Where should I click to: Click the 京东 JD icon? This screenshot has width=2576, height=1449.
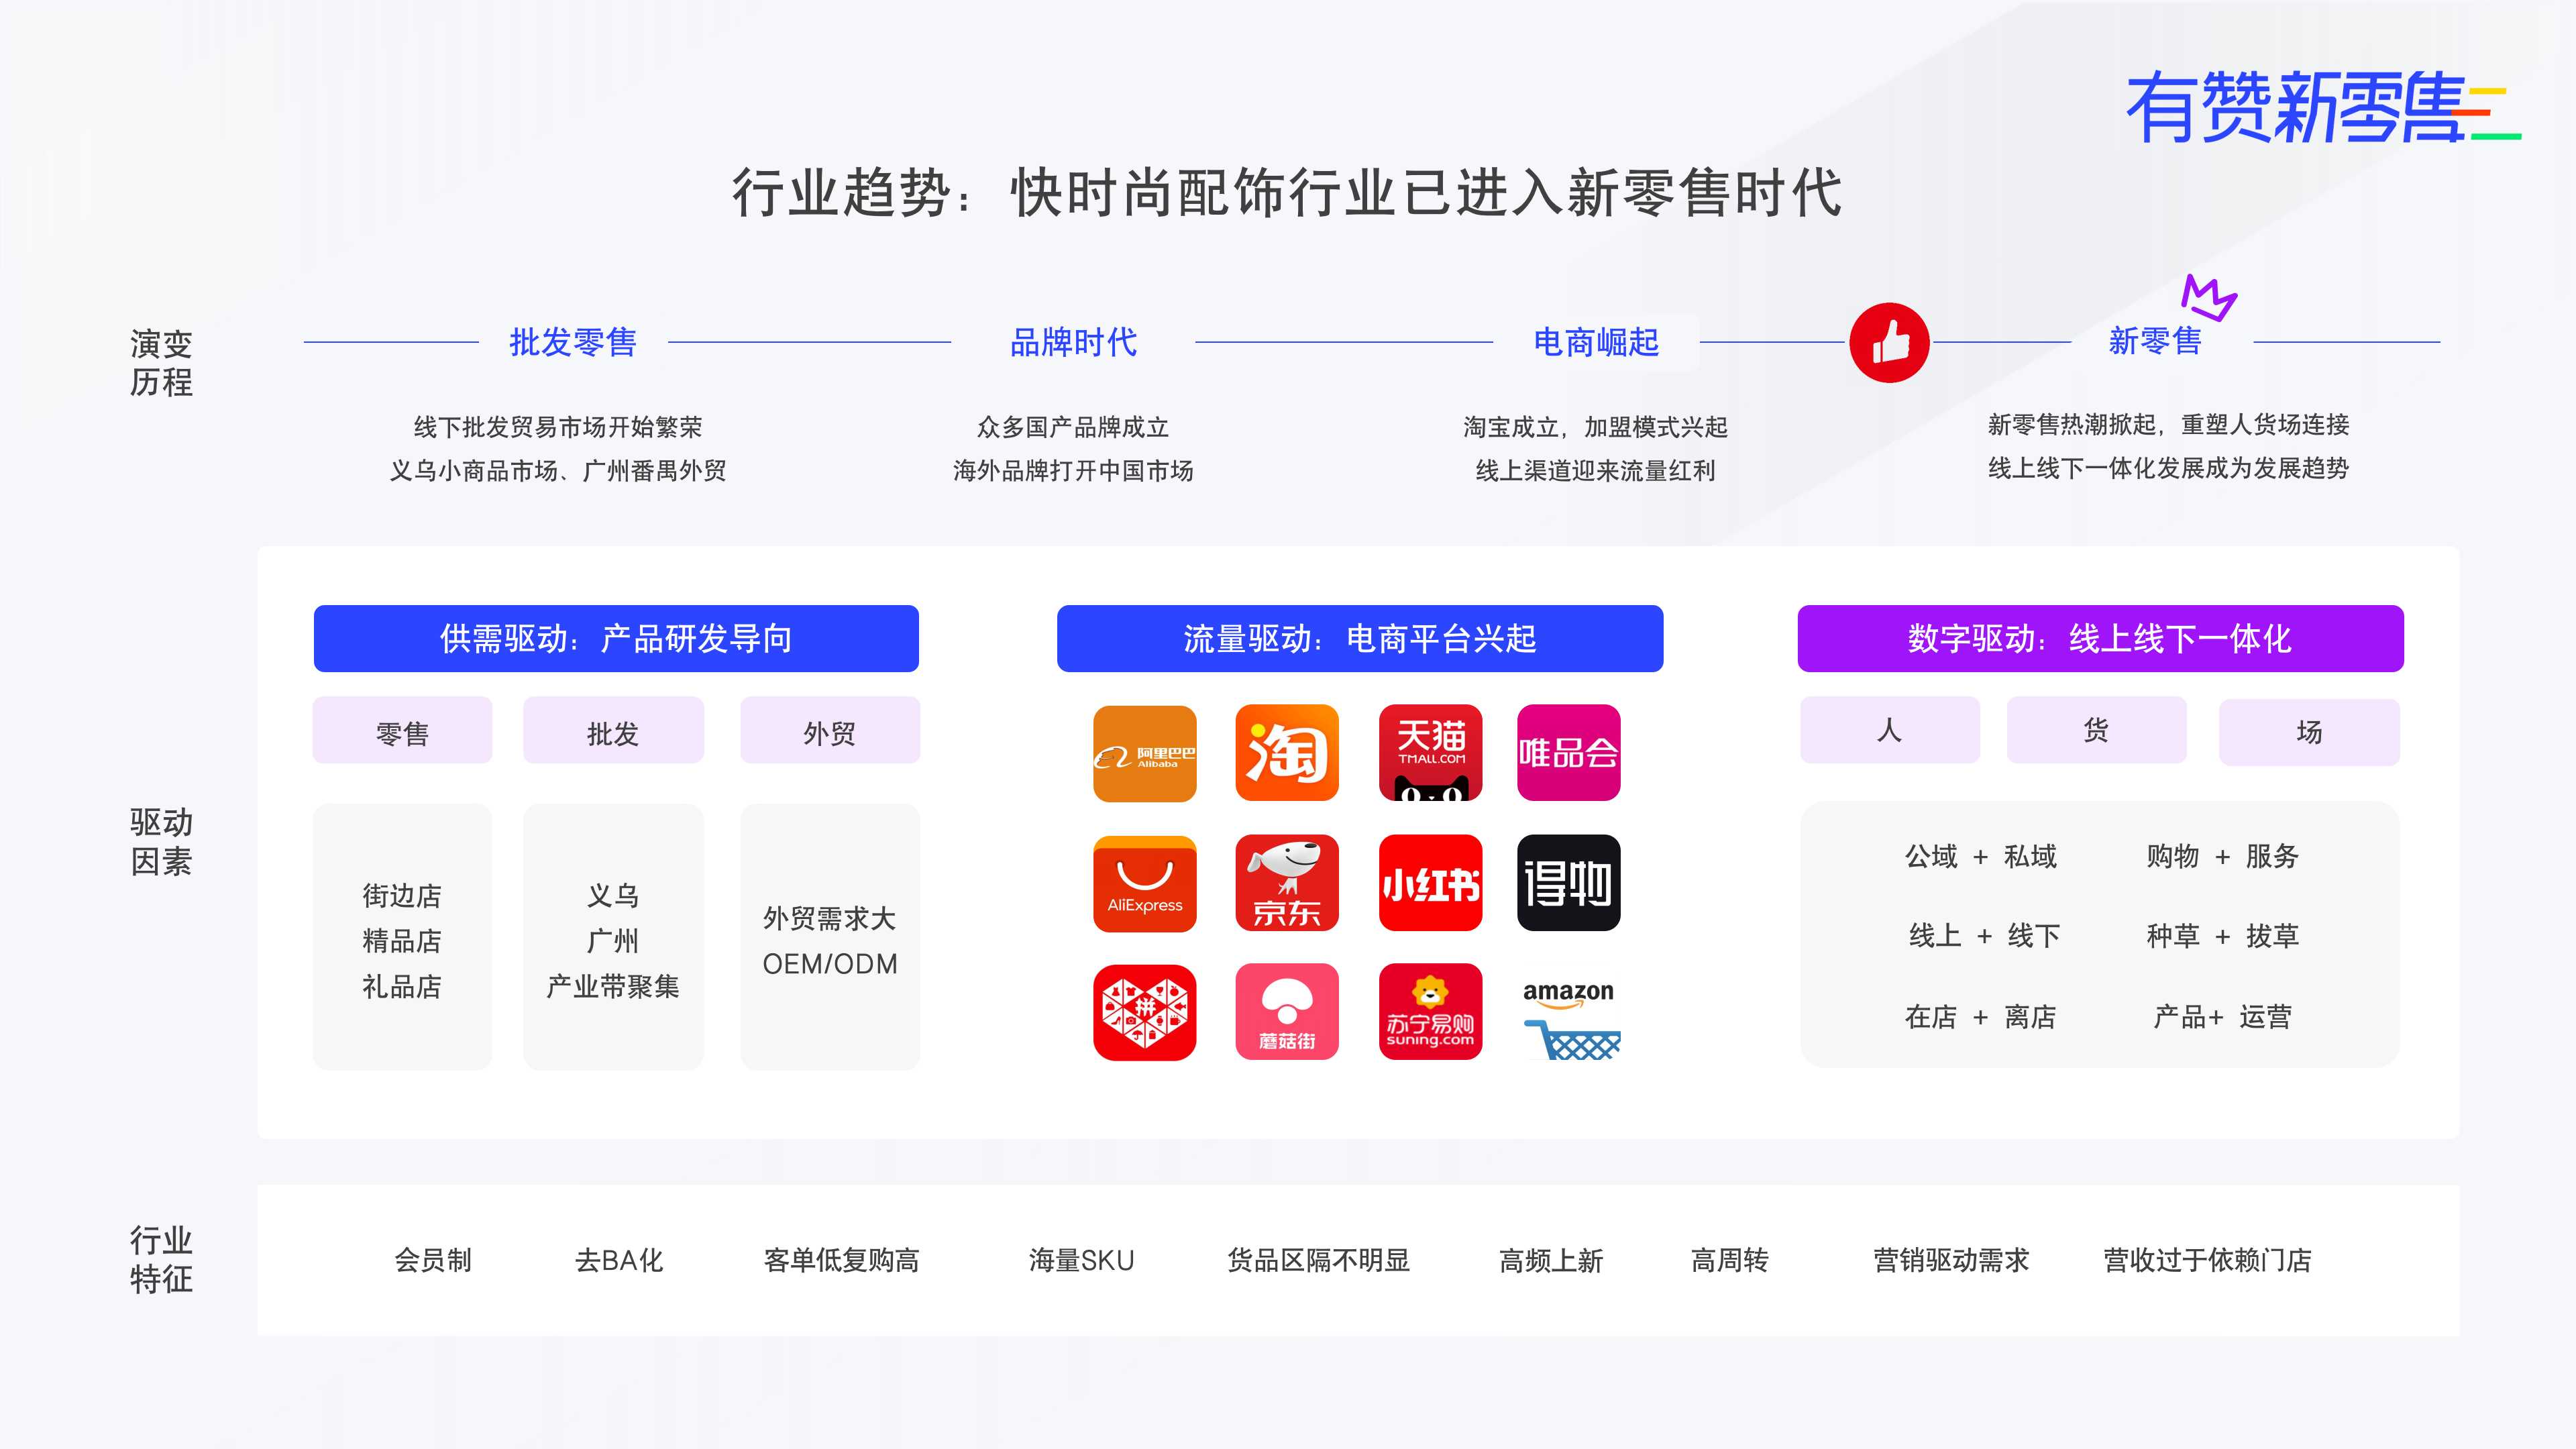(x=1287, y=883)
